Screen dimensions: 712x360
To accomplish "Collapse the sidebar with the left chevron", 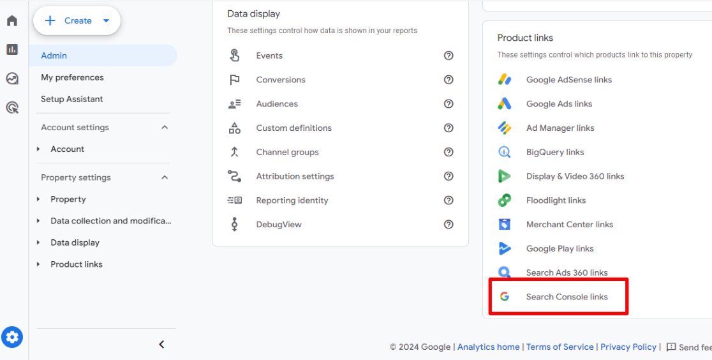I will (161, 345).
